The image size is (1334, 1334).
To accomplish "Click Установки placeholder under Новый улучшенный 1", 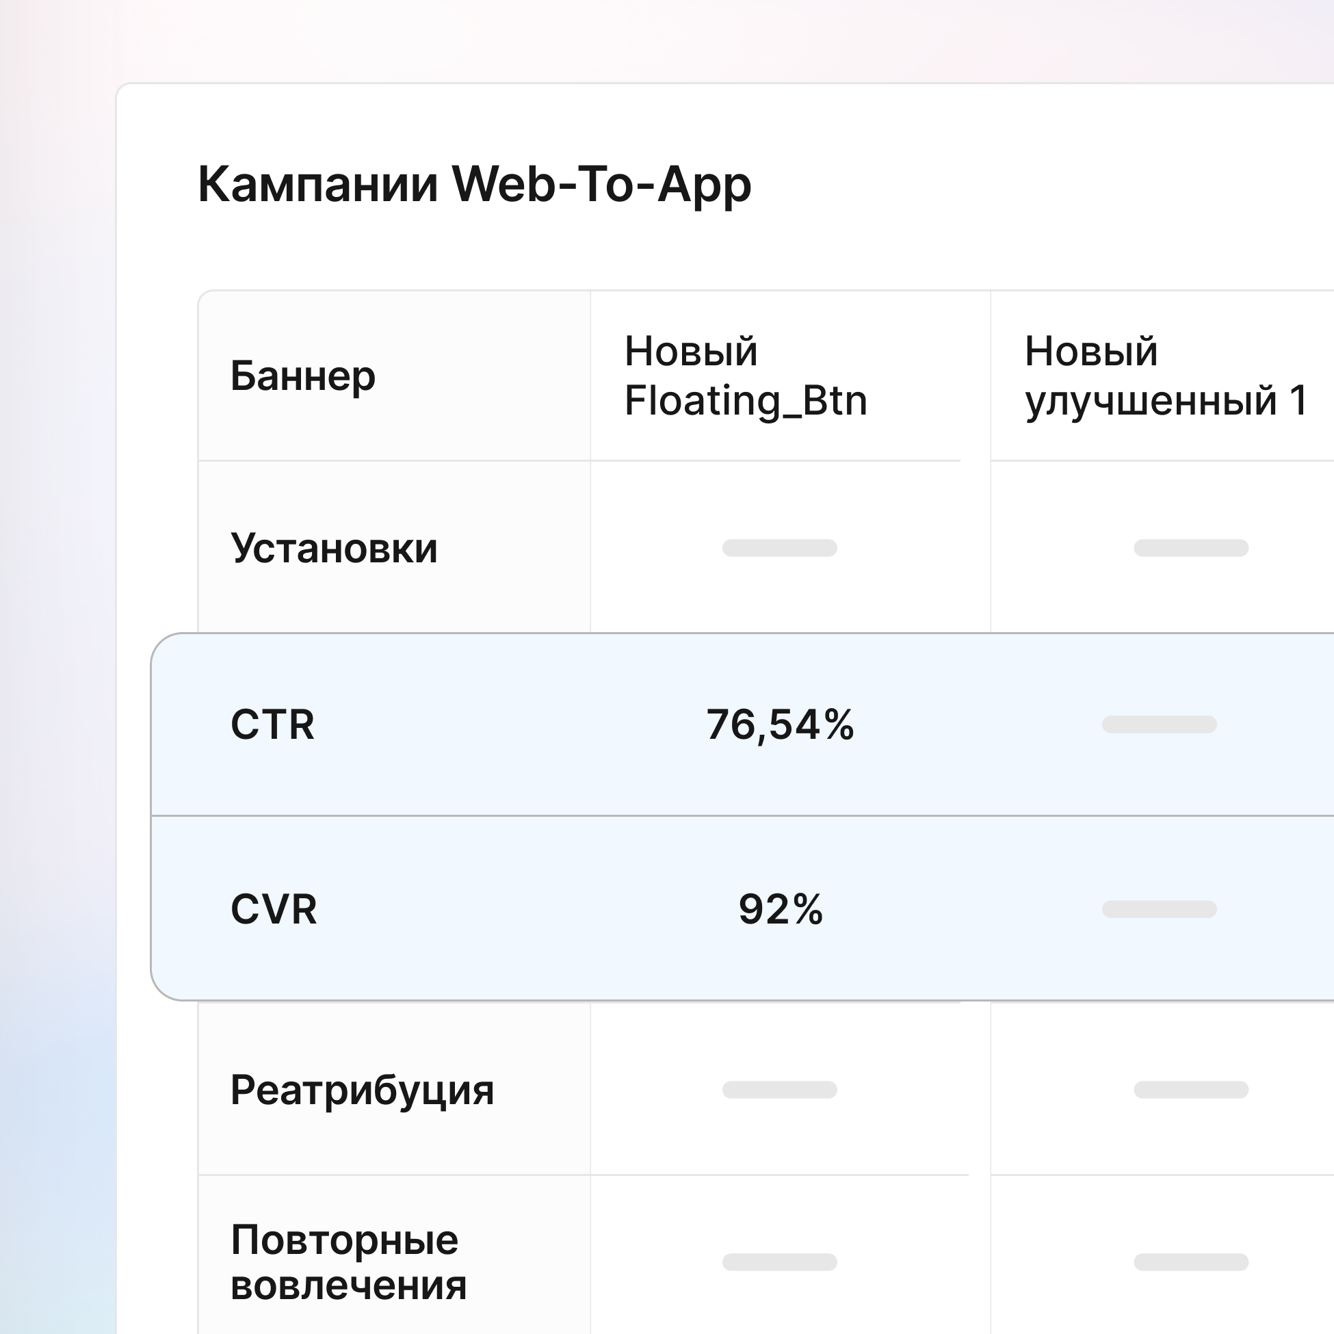I will point(1190,548).
